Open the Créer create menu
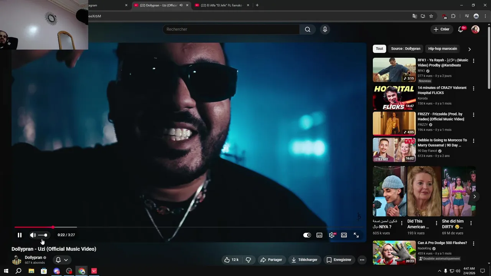491x276 pixels. pos(441,29)
